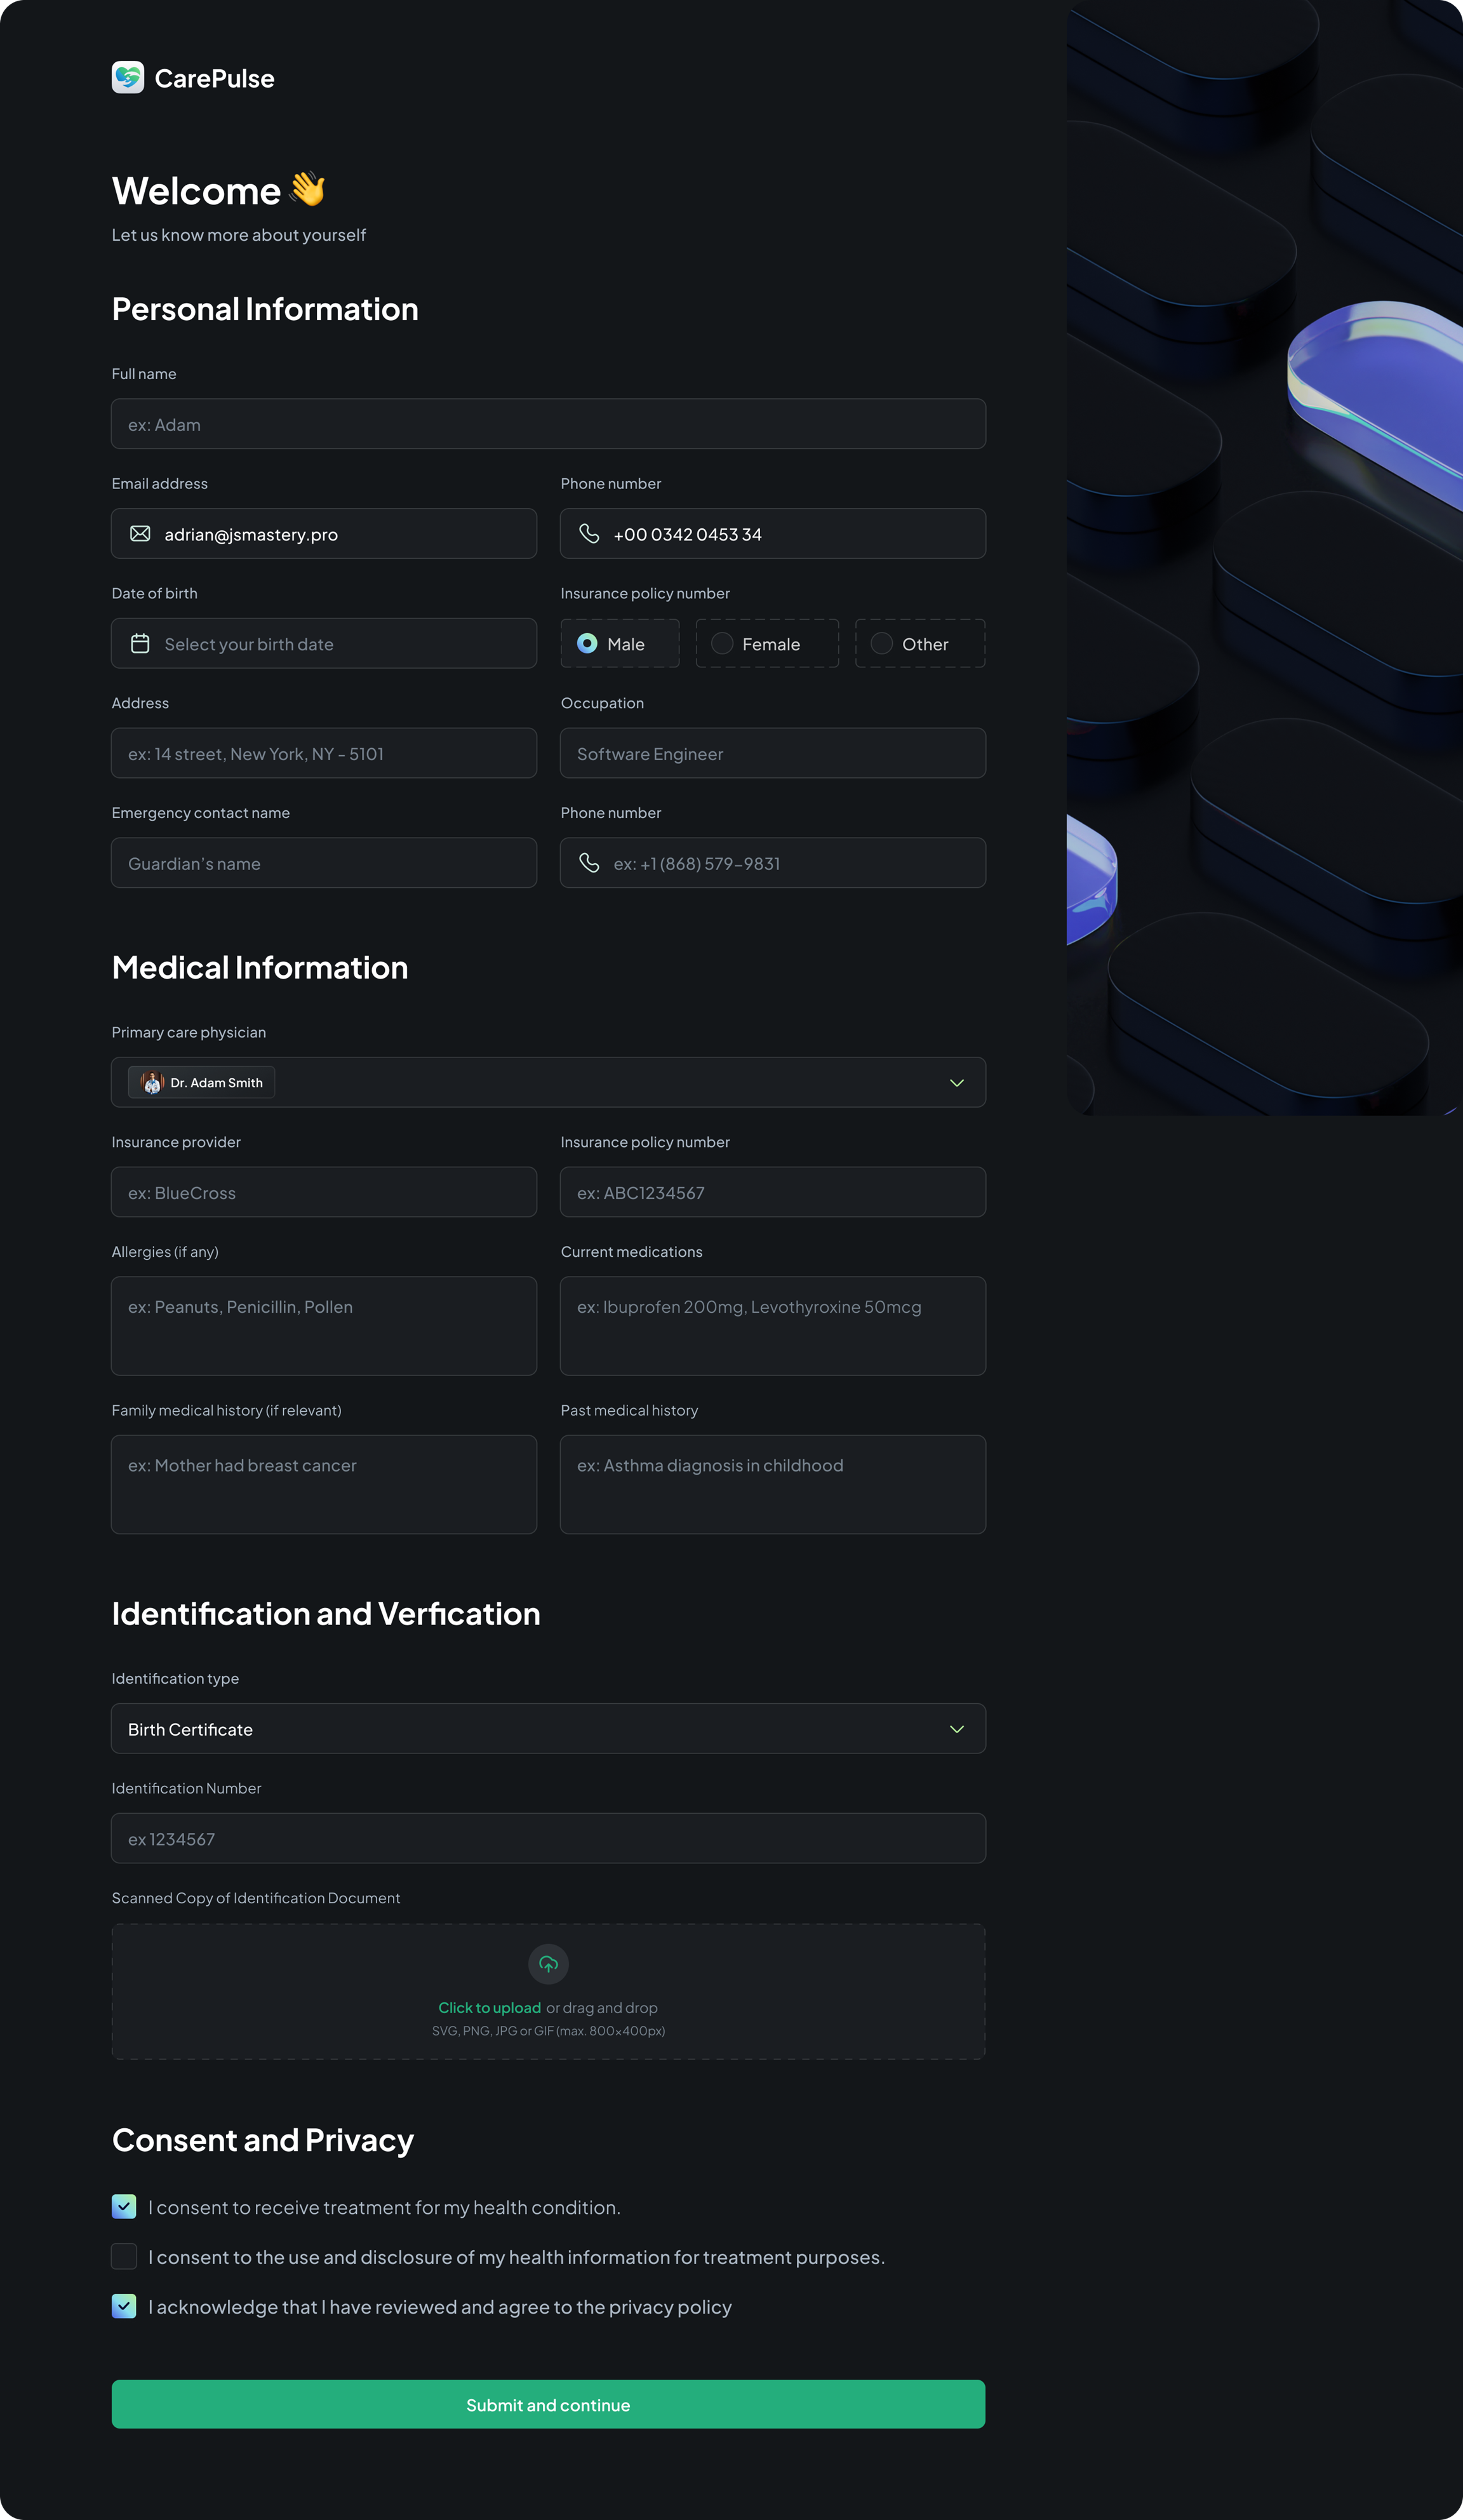Click the CarePulse logo icon
This screenshot has height=2520, width=1463.
128,78
